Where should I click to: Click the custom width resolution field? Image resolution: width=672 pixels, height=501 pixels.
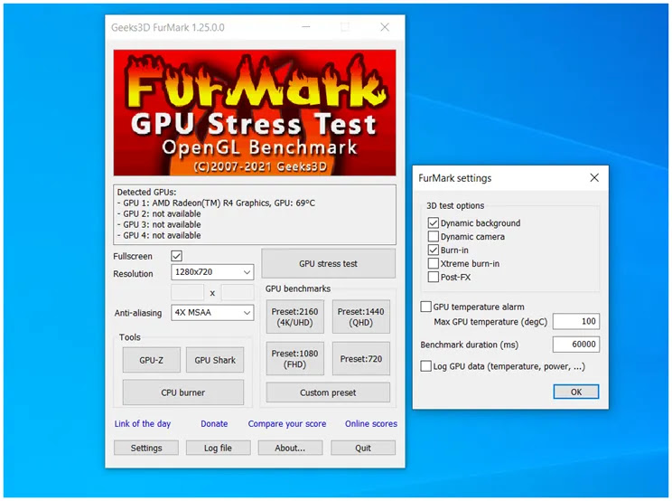click(187, 292)
